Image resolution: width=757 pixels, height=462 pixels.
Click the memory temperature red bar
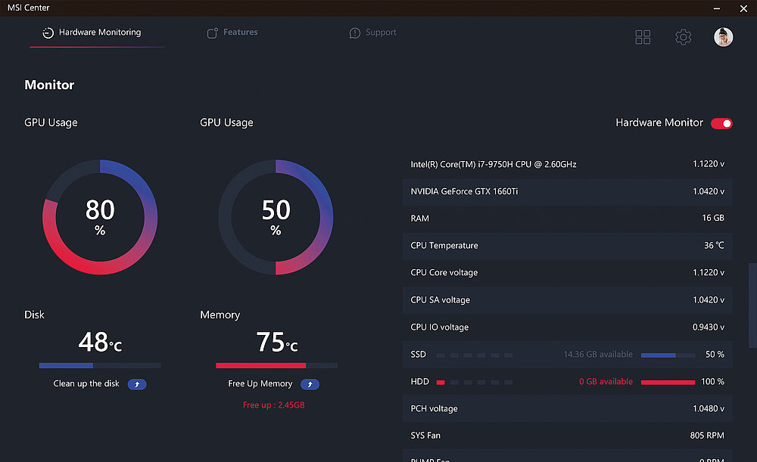tap(261, 366)
